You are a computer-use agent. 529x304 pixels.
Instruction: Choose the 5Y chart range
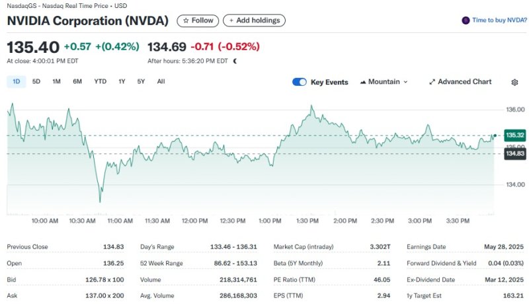(x=141, y=81)
